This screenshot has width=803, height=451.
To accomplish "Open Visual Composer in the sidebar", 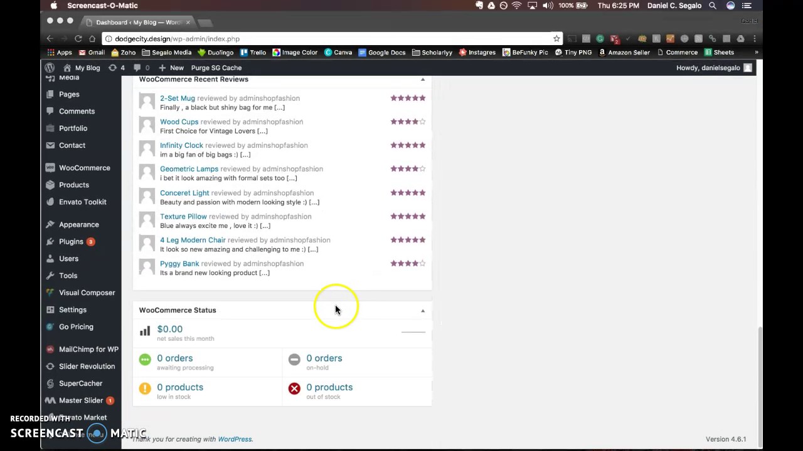I will tap(87, 293).
